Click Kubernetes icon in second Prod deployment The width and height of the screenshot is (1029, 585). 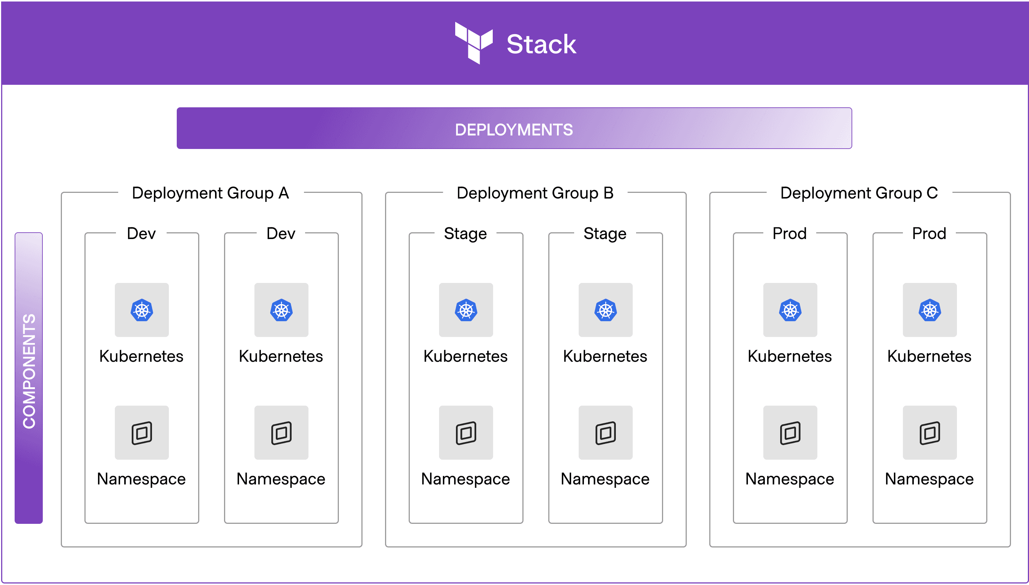tap(929, 310)
